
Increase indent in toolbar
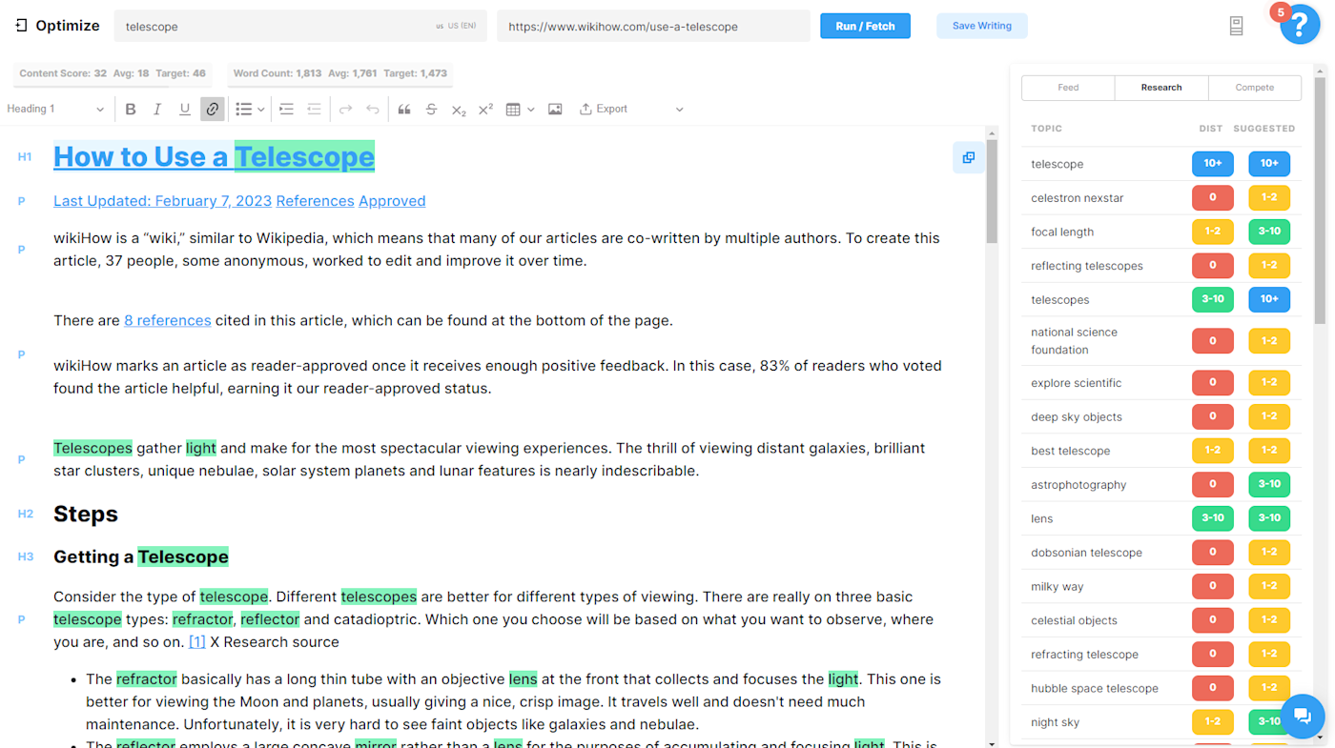pos(286,110)
